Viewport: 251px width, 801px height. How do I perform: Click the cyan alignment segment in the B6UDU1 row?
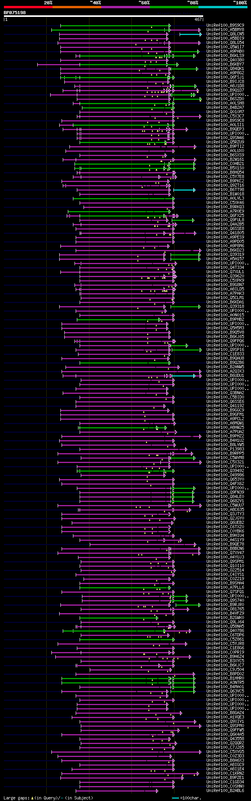[x=184, y=376]
